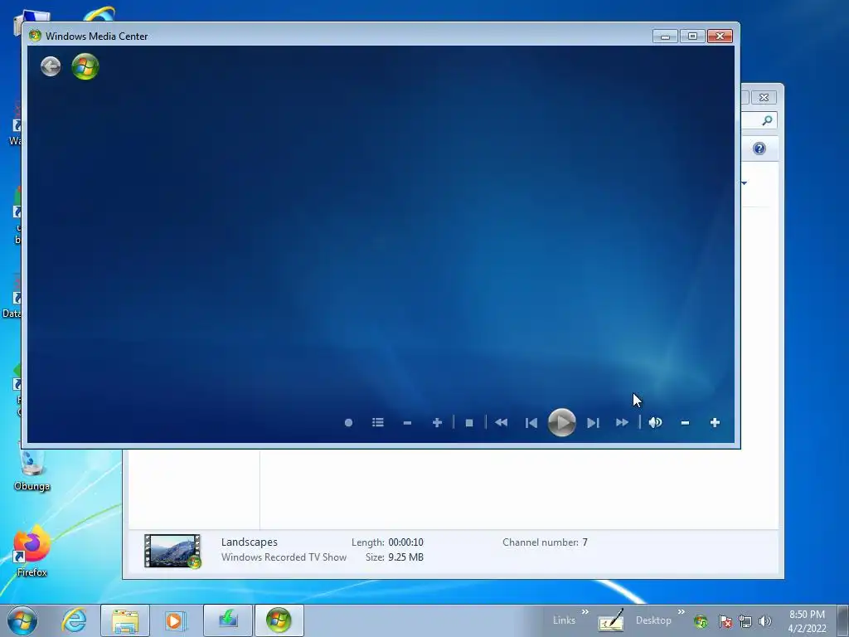The height and width of the screenshot is (637, 849).
Task: Click the Show desktop button
Action: click(843, 620)
